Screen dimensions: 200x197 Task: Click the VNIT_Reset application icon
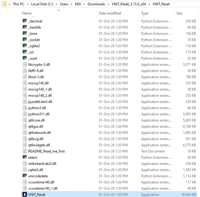pyautogui.click(x=25, y=195)
